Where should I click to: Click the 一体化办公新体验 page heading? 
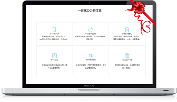pyautogui.click(x=90, y=11)
